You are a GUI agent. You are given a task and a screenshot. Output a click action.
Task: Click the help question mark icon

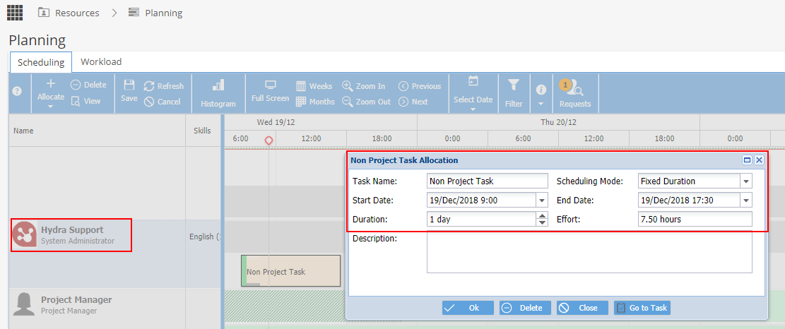point(17,92)
